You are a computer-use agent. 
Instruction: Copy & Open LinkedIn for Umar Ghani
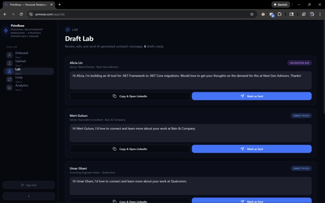coord(130,201)
